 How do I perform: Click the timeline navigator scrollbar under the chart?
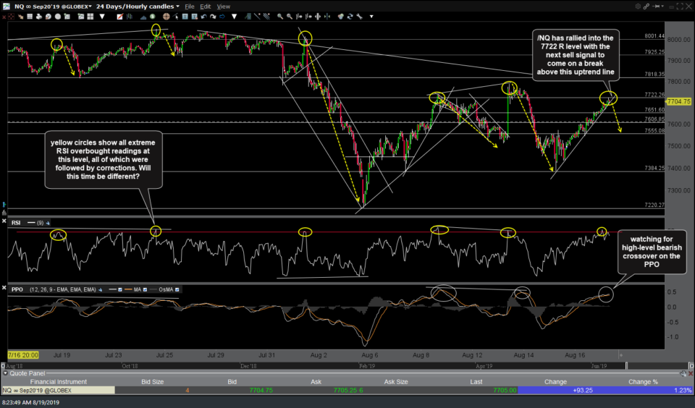347,366
